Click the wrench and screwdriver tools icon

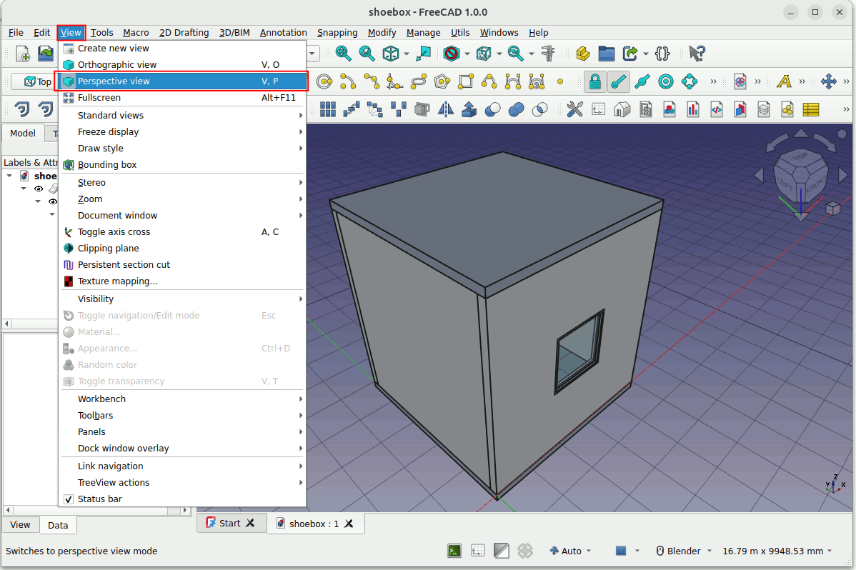pos(574,109)
